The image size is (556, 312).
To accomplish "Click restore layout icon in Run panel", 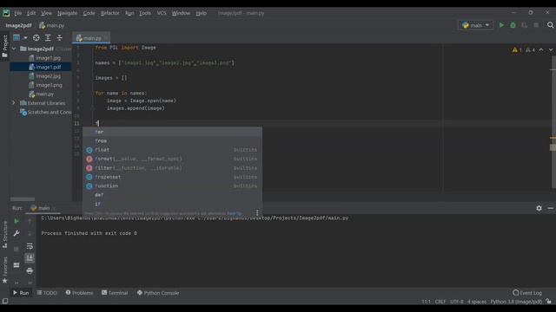I will (17, 265).
